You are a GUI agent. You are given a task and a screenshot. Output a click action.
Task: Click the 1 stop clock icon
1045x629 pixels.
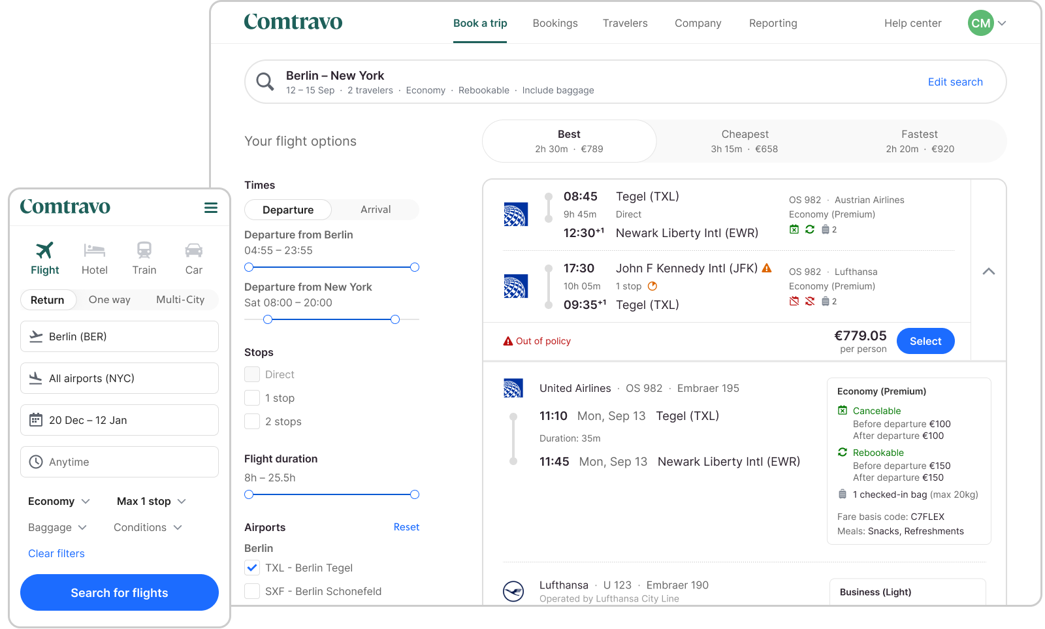pyautogui.click(x=652, y=286)
